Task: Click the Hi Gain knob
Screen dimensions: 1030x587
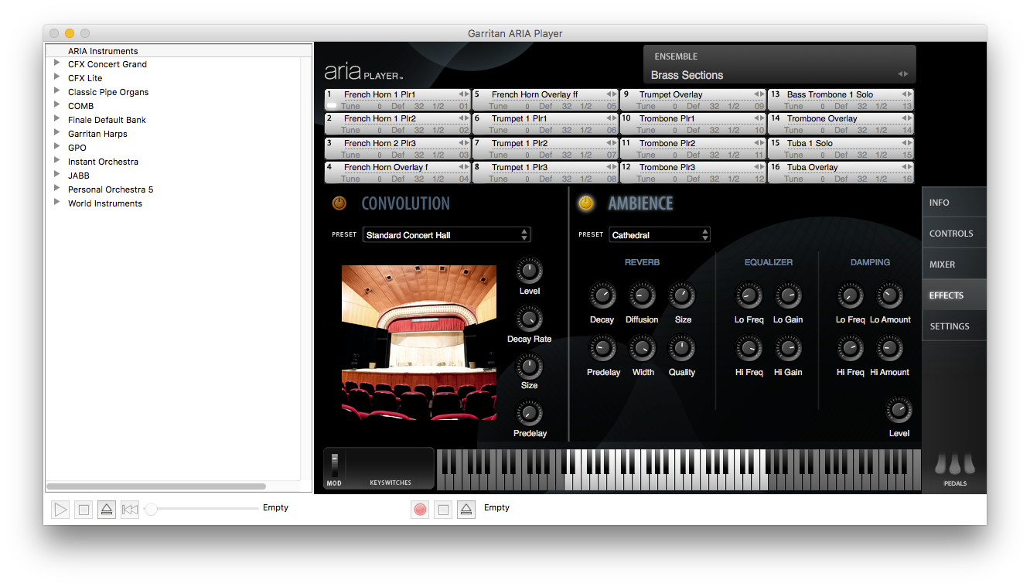Action: coord(788,348)
